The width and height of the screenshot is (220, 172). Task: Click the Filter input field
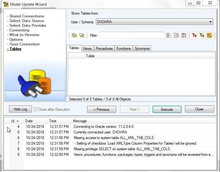[x=132, y=35]
